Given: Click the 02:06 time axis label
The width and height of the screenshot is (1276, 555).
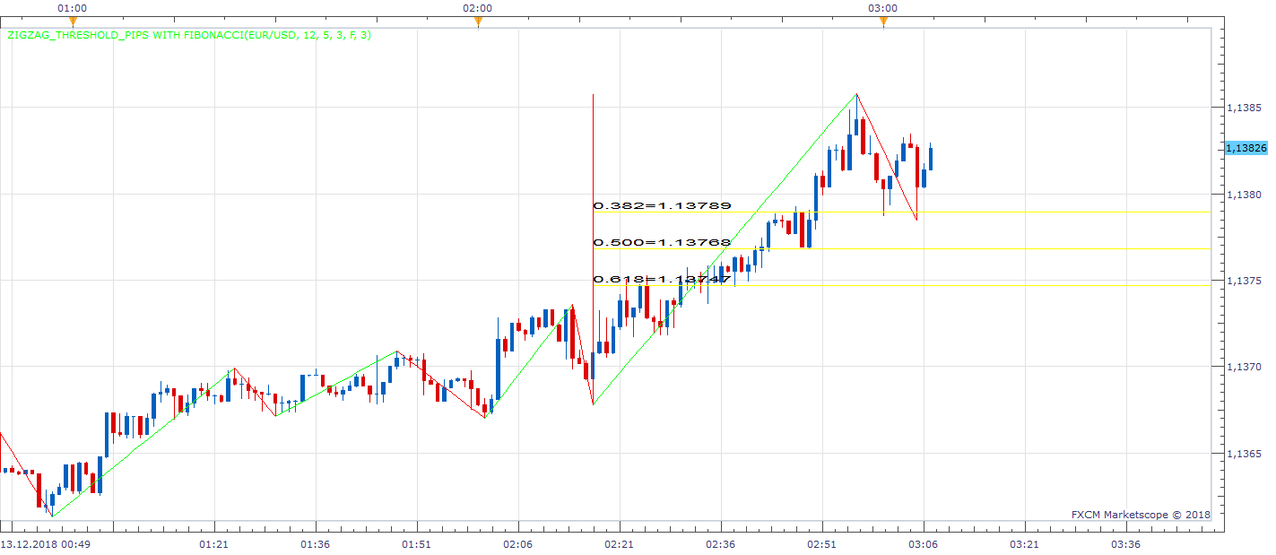Looking at the screenshot, I should (517, 544).
